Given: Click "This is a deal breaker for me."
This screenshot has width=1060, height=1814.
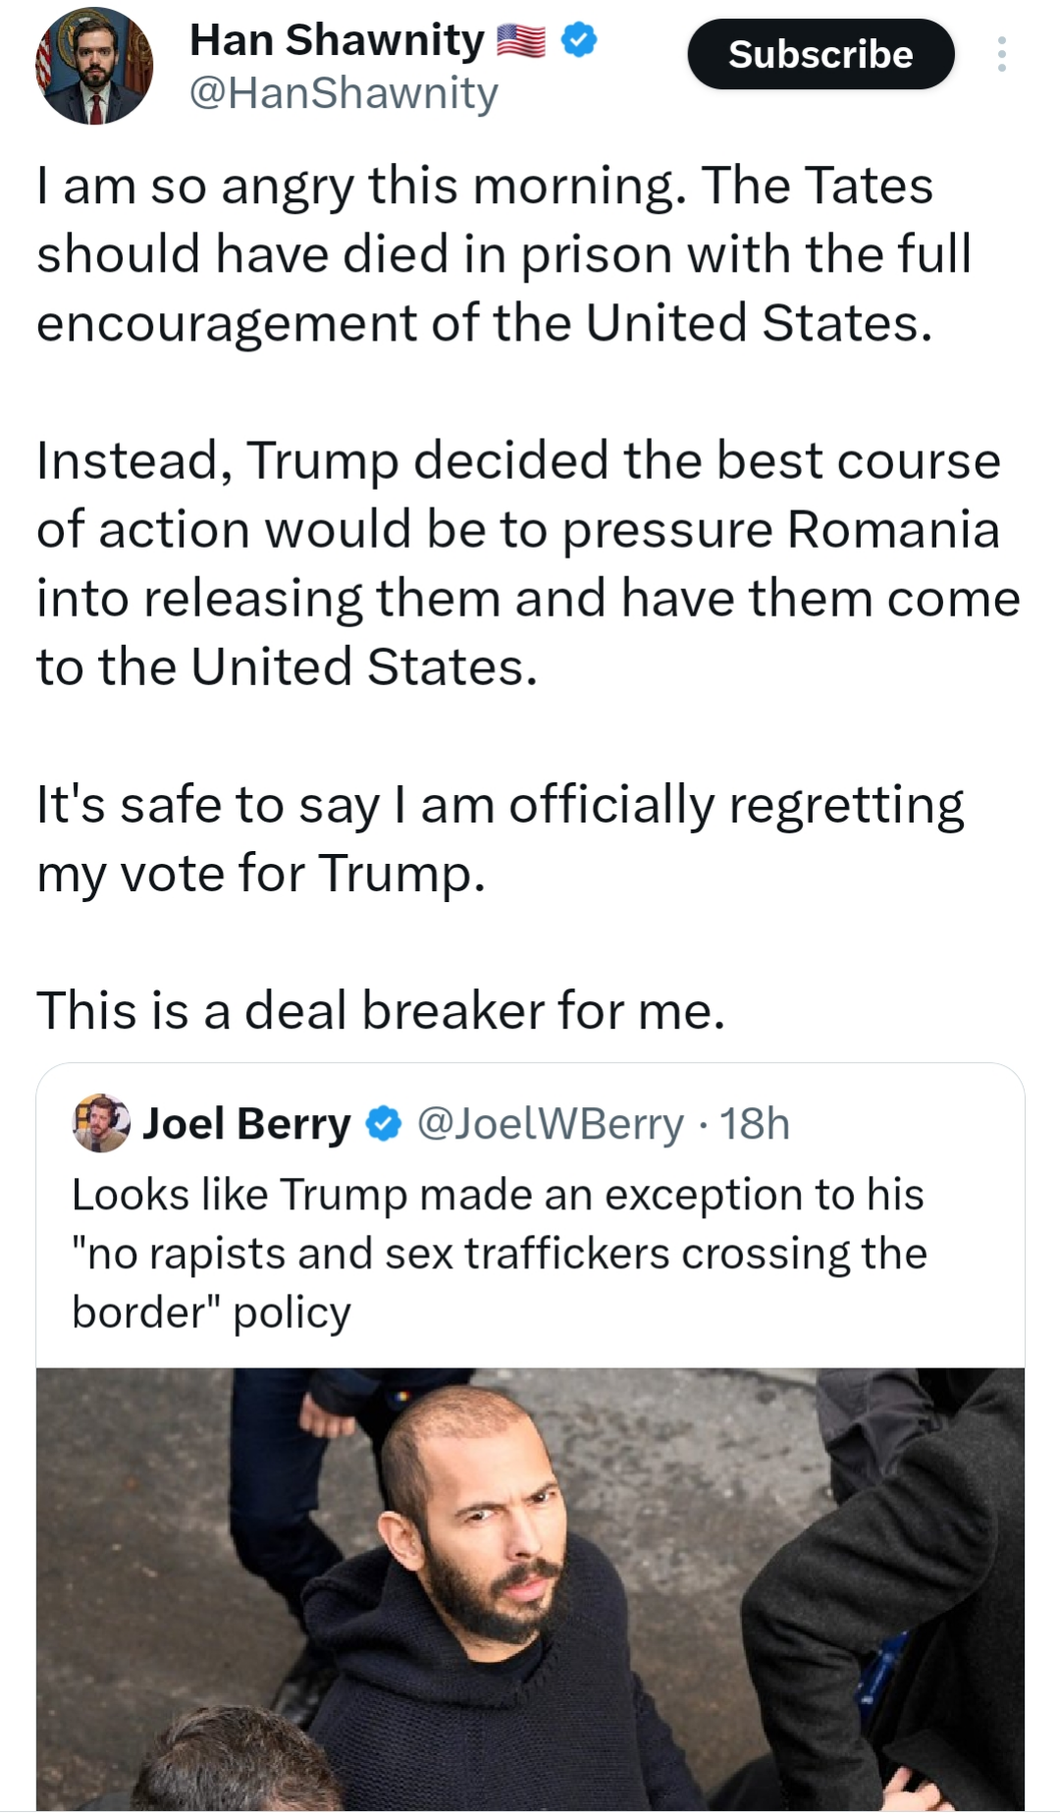Looking at the screenshot, I should tap(381, 1010).
